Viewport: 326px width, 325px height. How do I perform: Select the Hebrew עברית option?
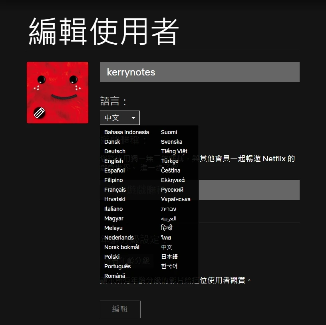point(169,209)
